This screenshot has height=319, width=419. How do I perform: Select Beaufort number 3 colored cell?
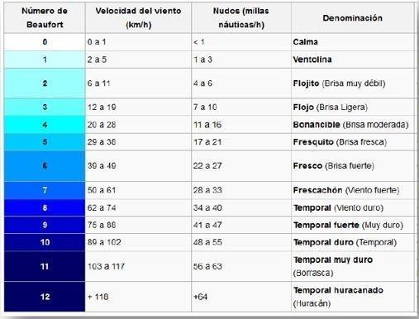click(45, 107)
